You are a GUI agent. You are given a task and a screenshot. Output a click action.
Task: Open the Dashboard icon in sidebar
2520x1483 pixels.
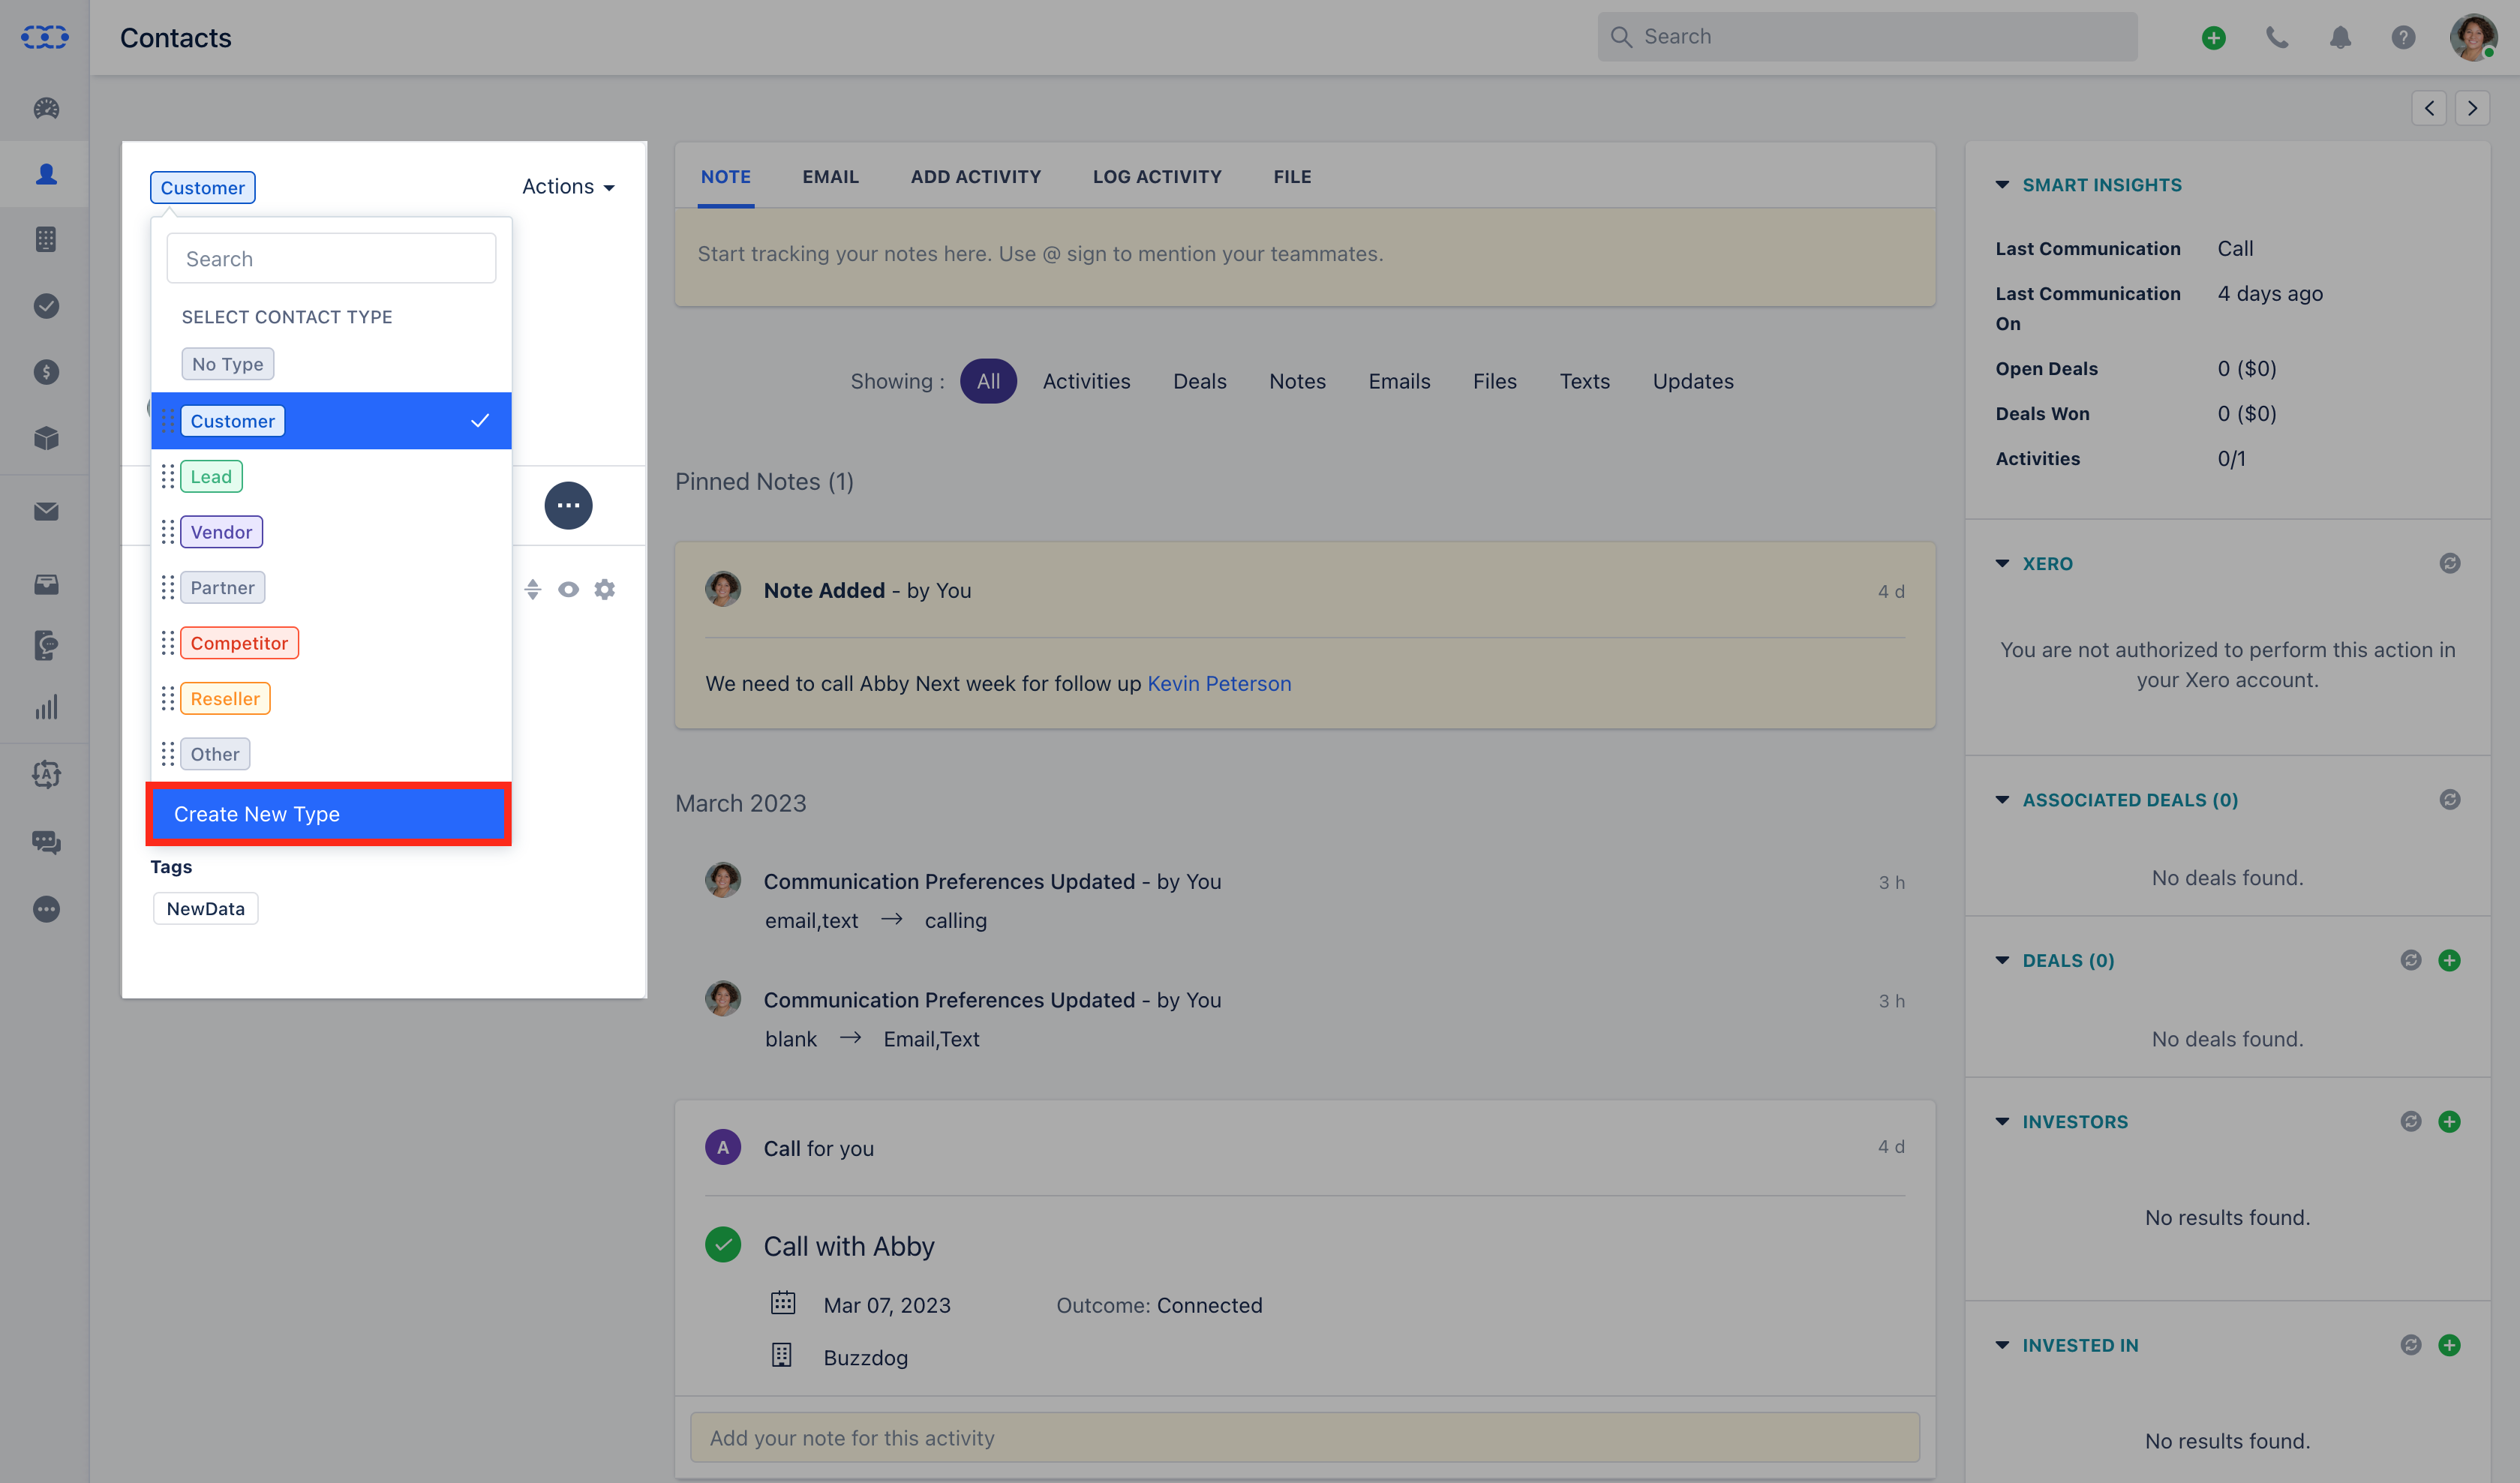[46, 108]
